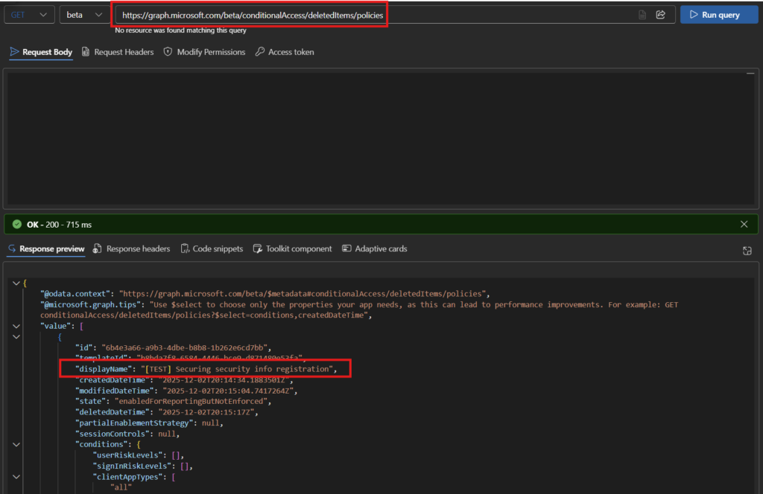Collapse the "value" array in response
The image size is (763, 494).
pyautogui.click(x=16, y=326)
